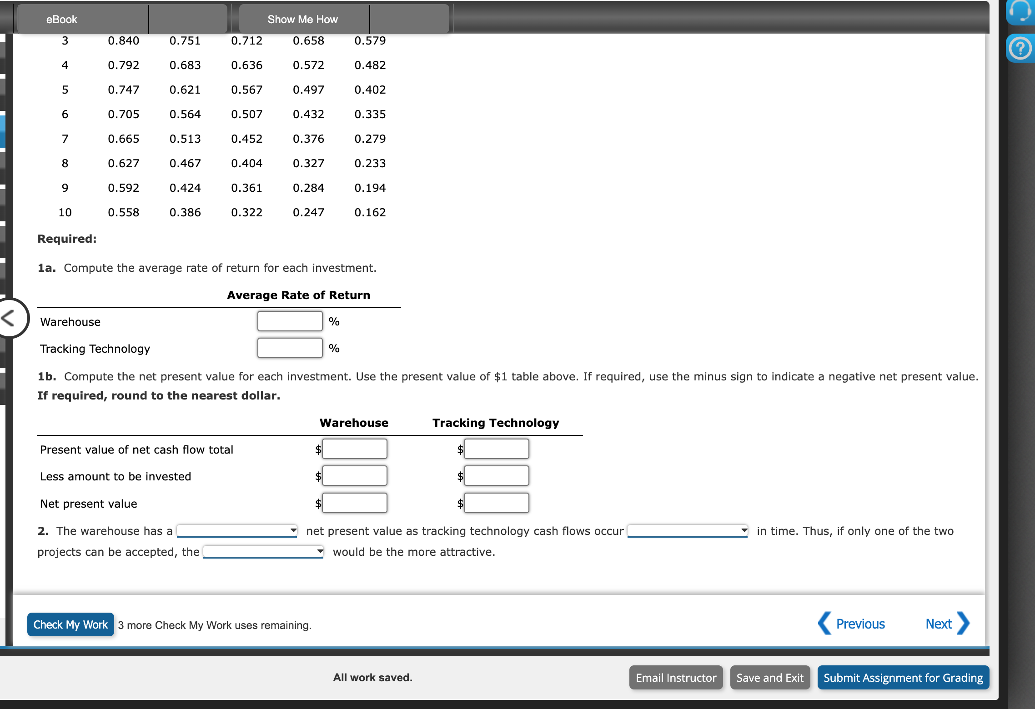
Task: Click the Save and Exit button
Action: pyautogui.click(x=770, y=678)
